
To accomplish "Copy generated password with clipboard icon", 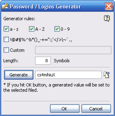I will point(107,75).
